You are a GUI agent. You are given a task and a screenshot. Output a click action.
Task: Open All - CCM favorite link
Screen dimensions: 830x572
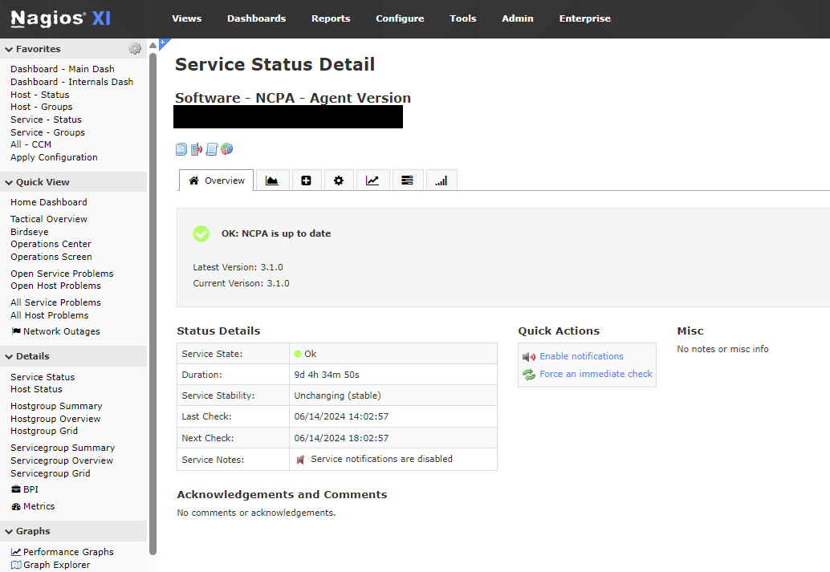[31, 144]
